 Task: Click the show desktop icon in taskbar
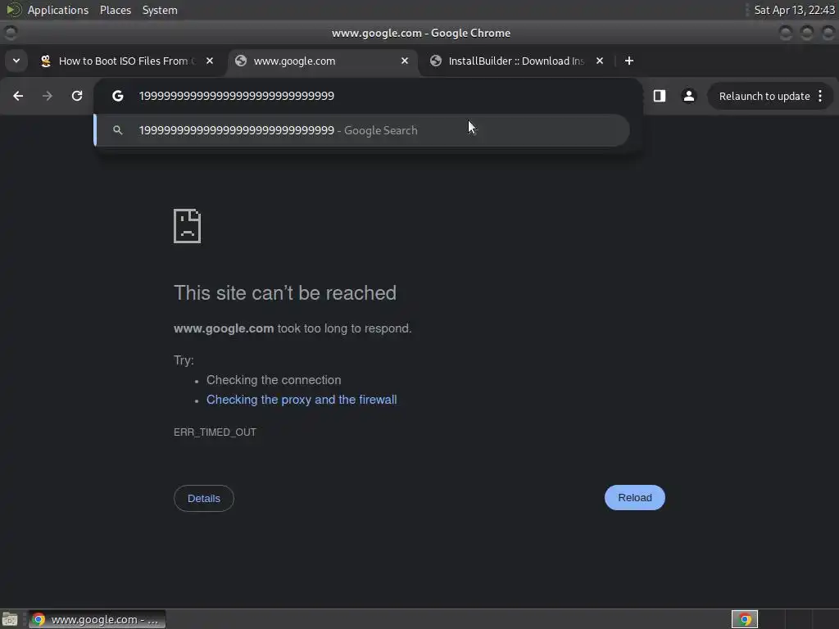tap(10, 619)
